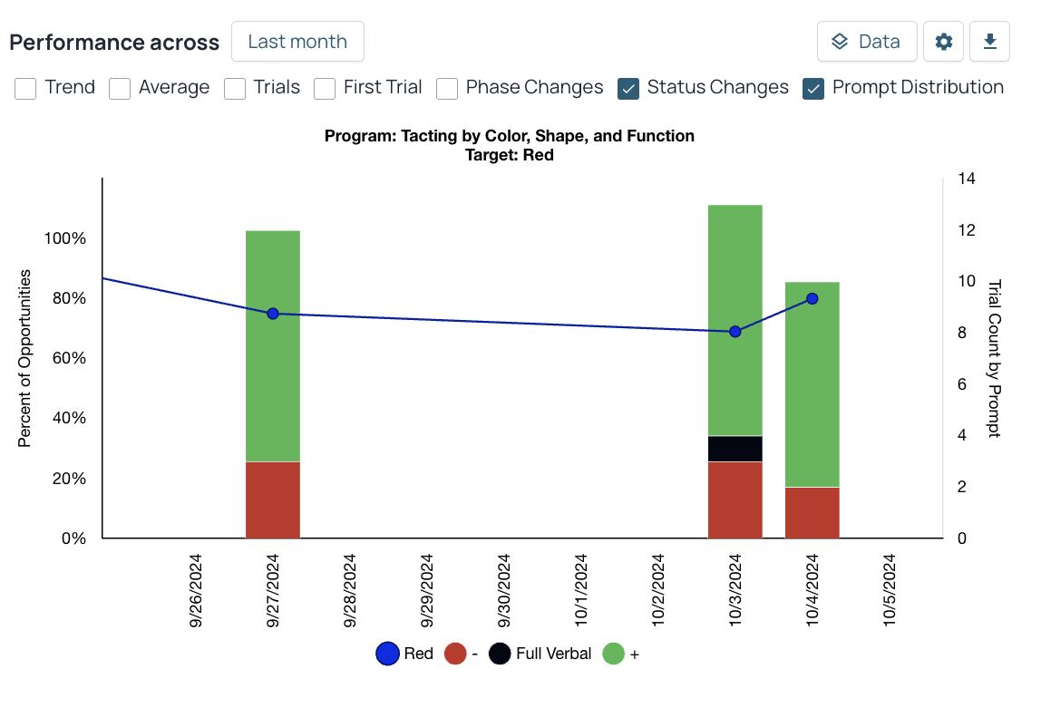Enable the Phase Changes checkbox

click(x=446, y=88)
